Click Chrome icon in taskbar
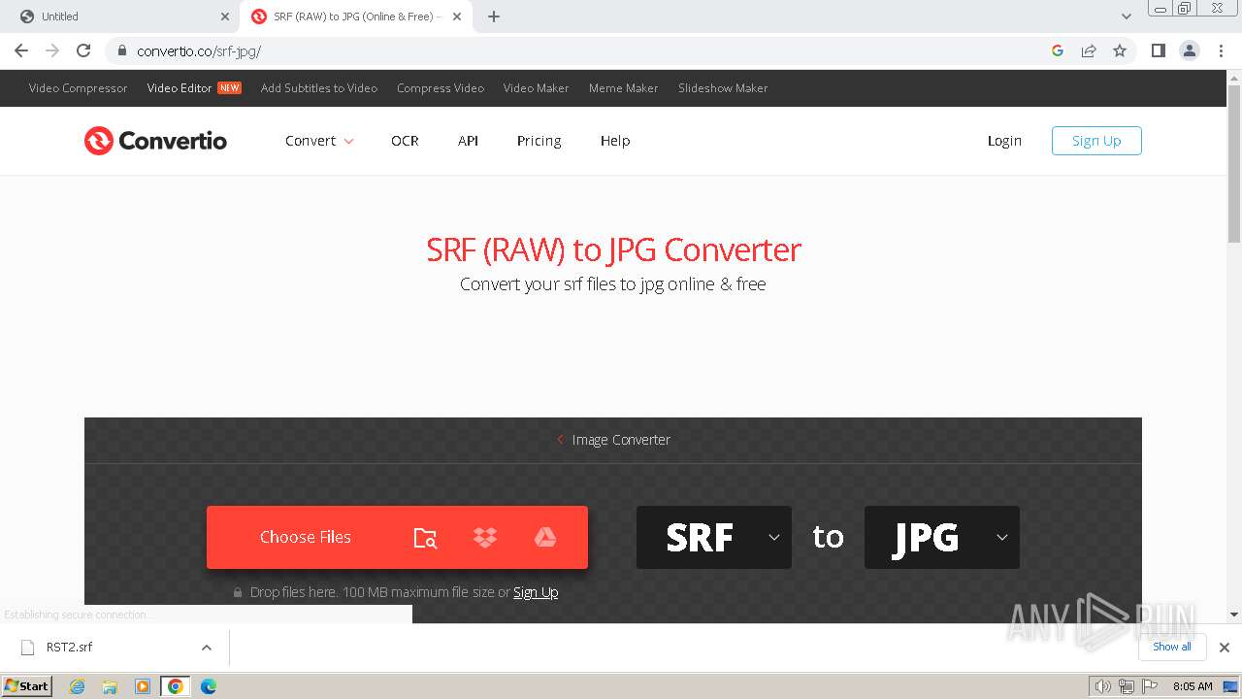 pos(176,686)
